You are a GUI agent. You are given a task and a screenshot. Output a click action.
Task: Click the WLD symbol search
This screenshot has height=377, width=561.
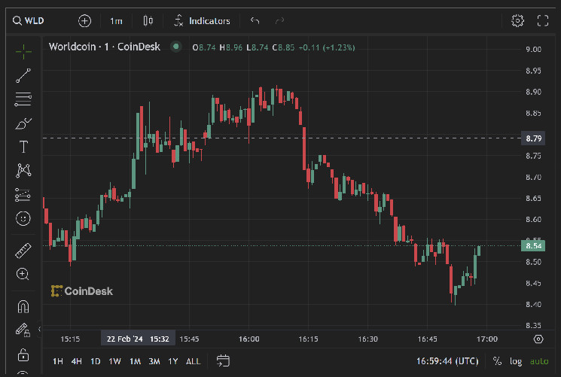pyautogui.click(x=29, y=21)
